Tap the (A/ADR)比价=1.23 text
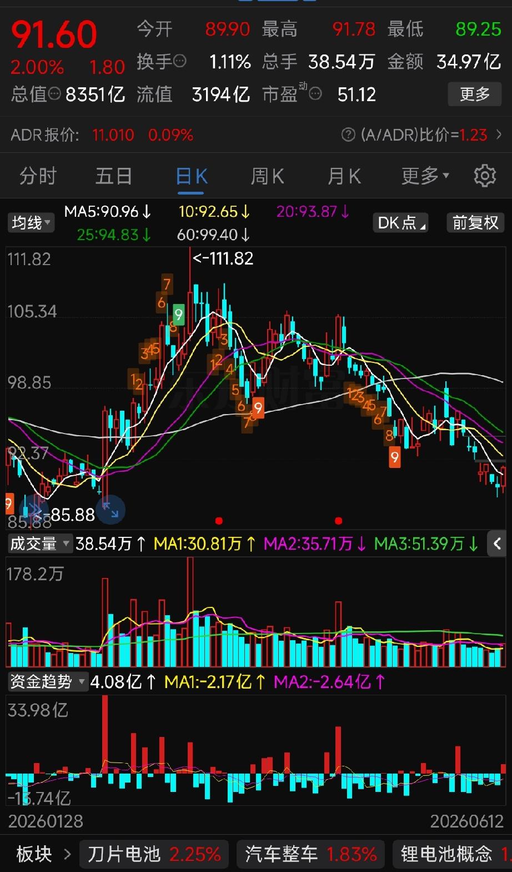The image size is (512, 872). (x=424, y=134)
